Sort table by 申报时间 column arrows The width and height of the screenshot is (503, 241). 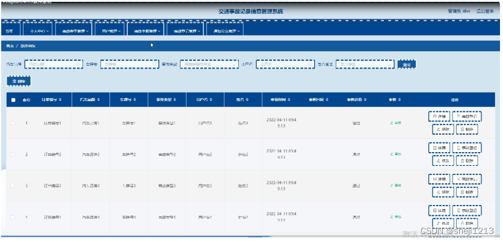point(289,100)
